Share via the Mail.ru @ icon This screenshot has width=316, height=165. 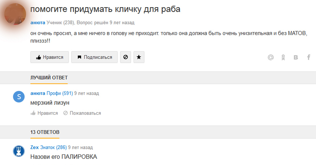(x=271, y=57)
